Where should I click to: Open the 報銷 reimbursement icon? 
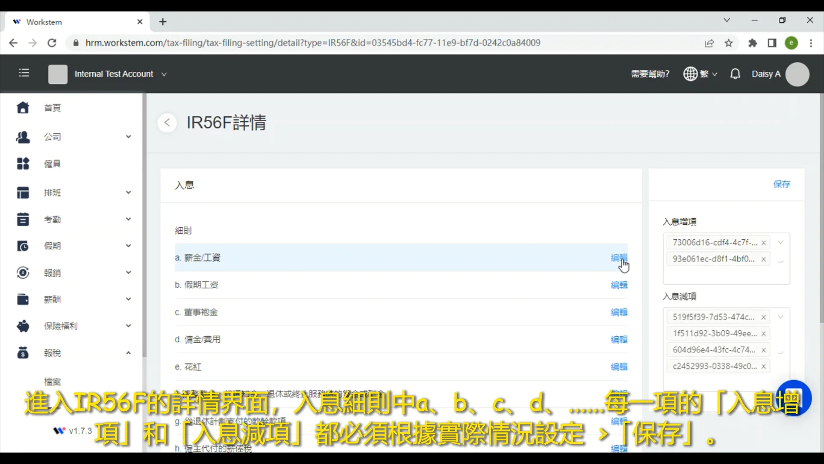[23, 272]
